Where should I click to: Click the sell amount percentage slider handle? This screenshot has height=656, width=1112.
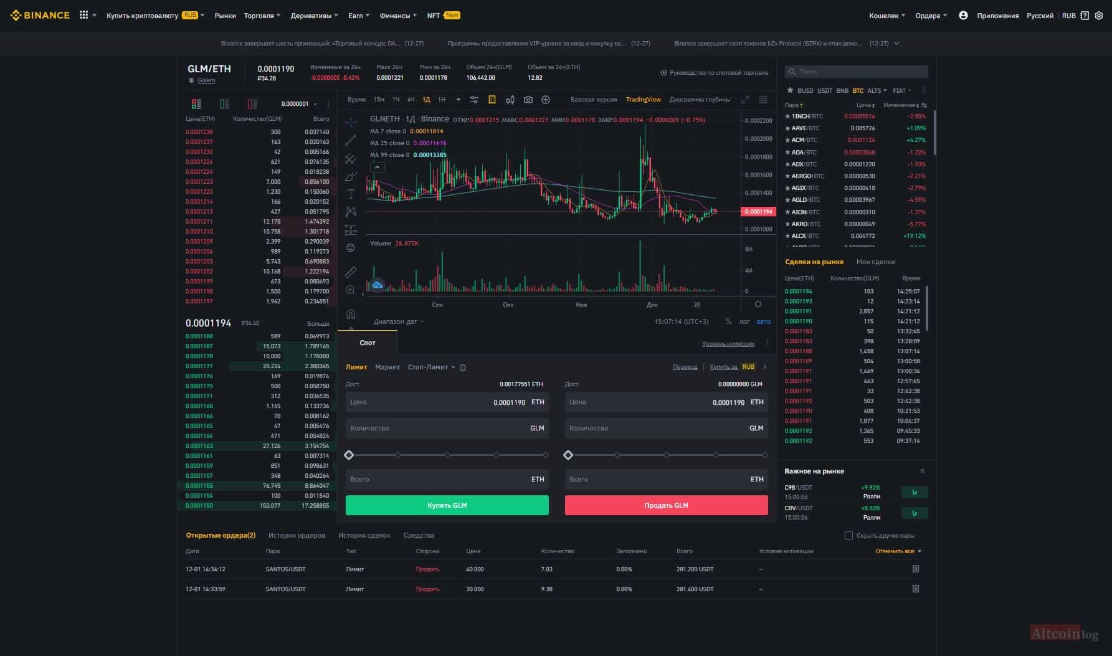click(x=568, y=455)
